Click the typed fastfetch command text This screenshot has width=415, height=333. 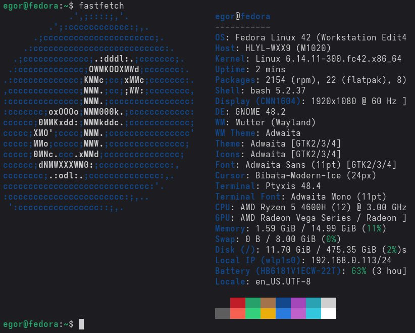click(101, 6)
